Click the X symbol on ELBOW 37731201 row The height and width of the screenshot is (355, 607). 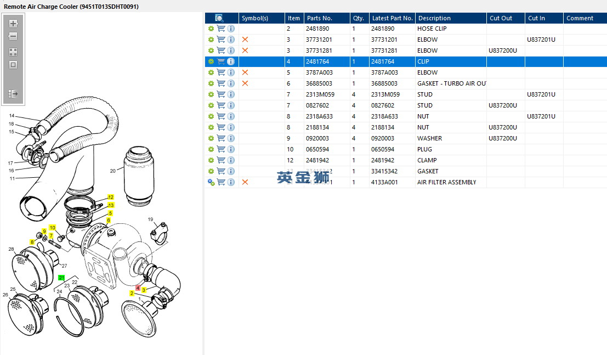245,40
